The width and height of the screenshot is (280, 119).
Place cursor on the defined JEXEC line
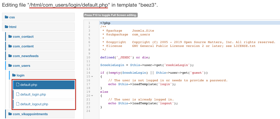[x=125, y=57]
